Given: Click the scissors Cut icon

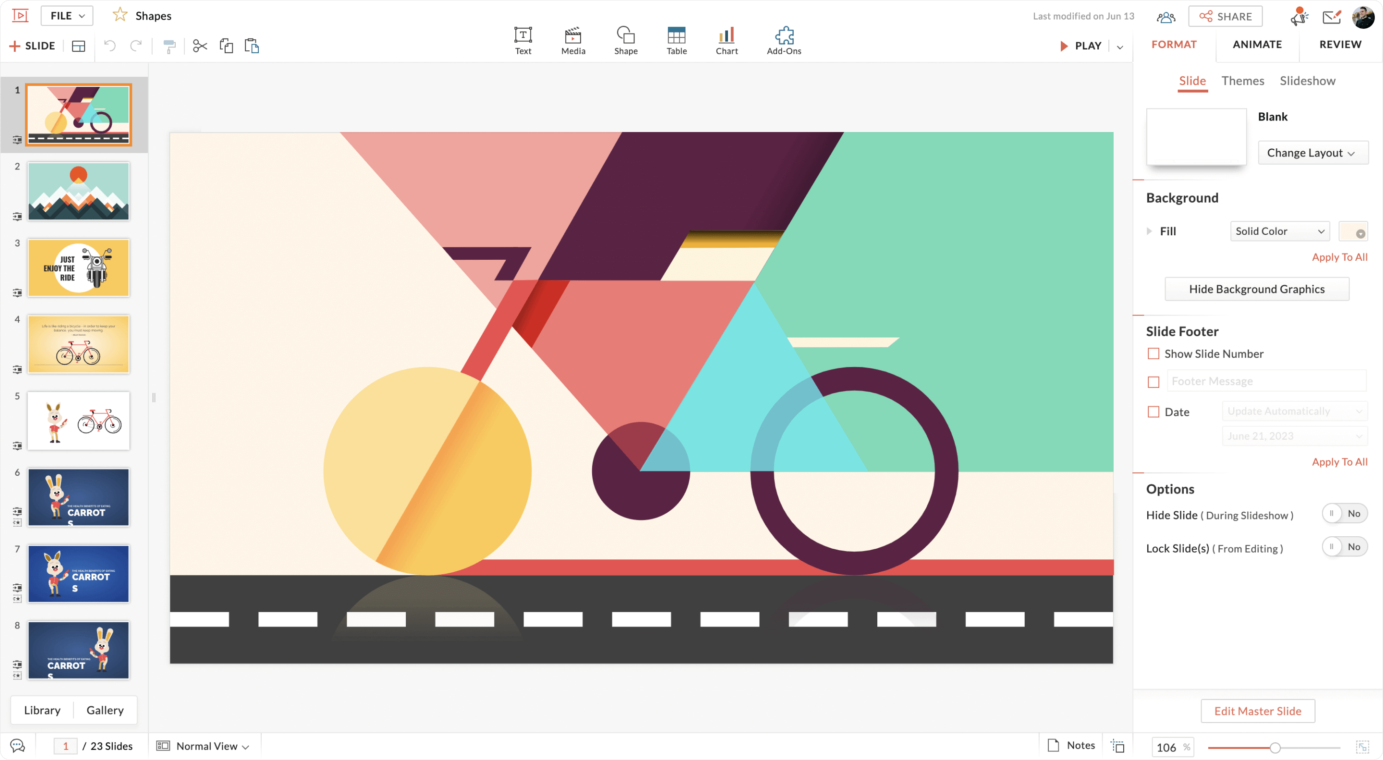Looking at the screenshot, I should click(200, 46).
